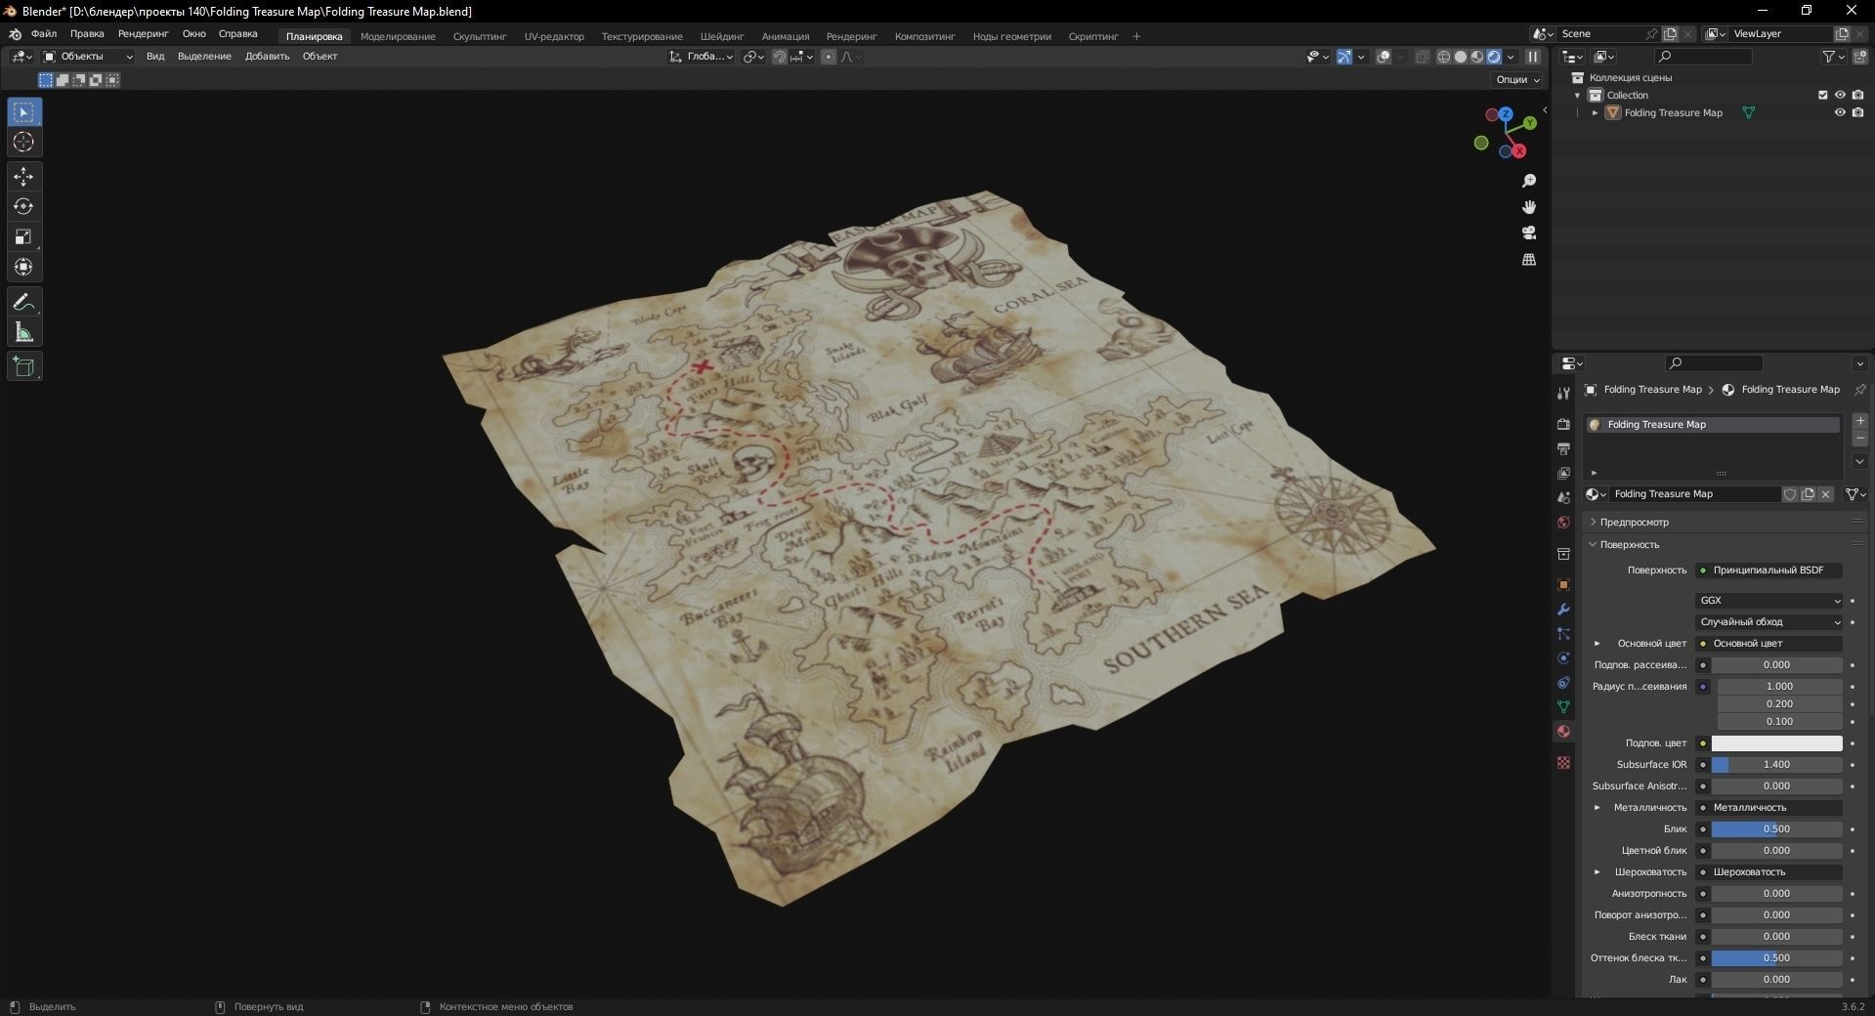Toggle fake user shield for material
This screenshot has height=1016, width=1875.
(1790, 494)
